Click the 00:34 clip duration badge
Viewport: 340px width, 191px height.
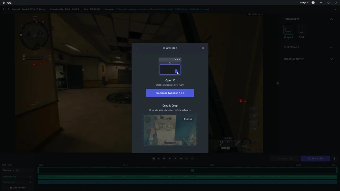coord(188,119)
